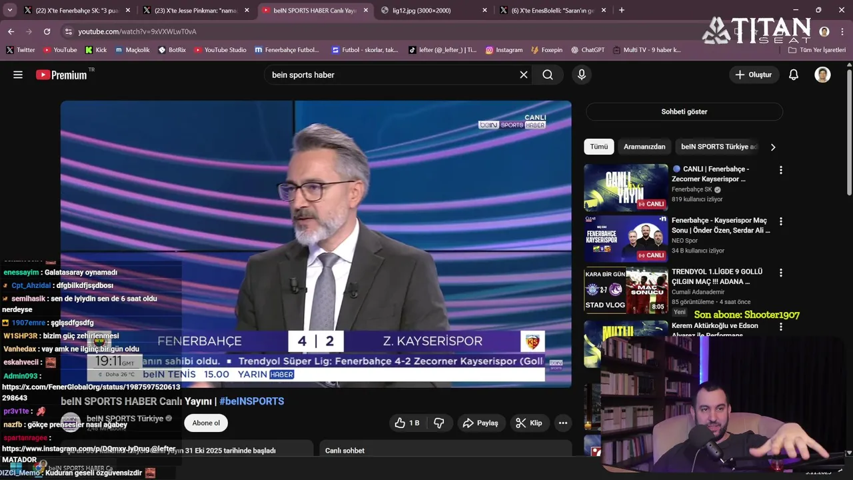853x480 pixels.
Task: Open Tüm Yer İşaretleri bookmarks folder
Action: click(816, 50)
